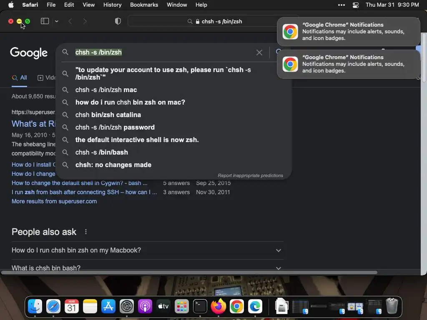Open the File menu

tap(51, 5)
